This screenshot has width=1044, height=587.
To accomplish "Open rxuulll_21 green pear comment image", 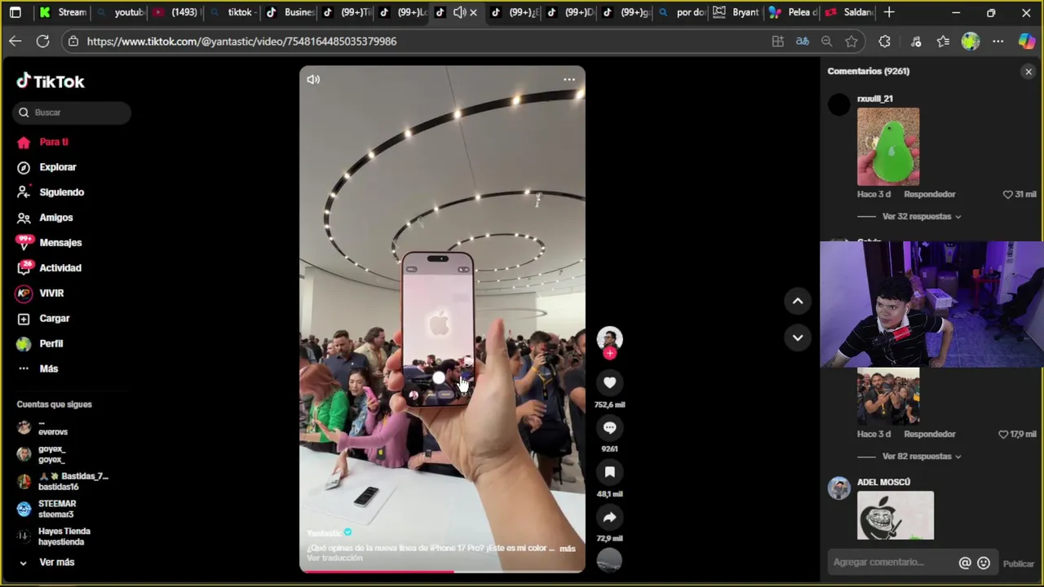I will [888, 147].
